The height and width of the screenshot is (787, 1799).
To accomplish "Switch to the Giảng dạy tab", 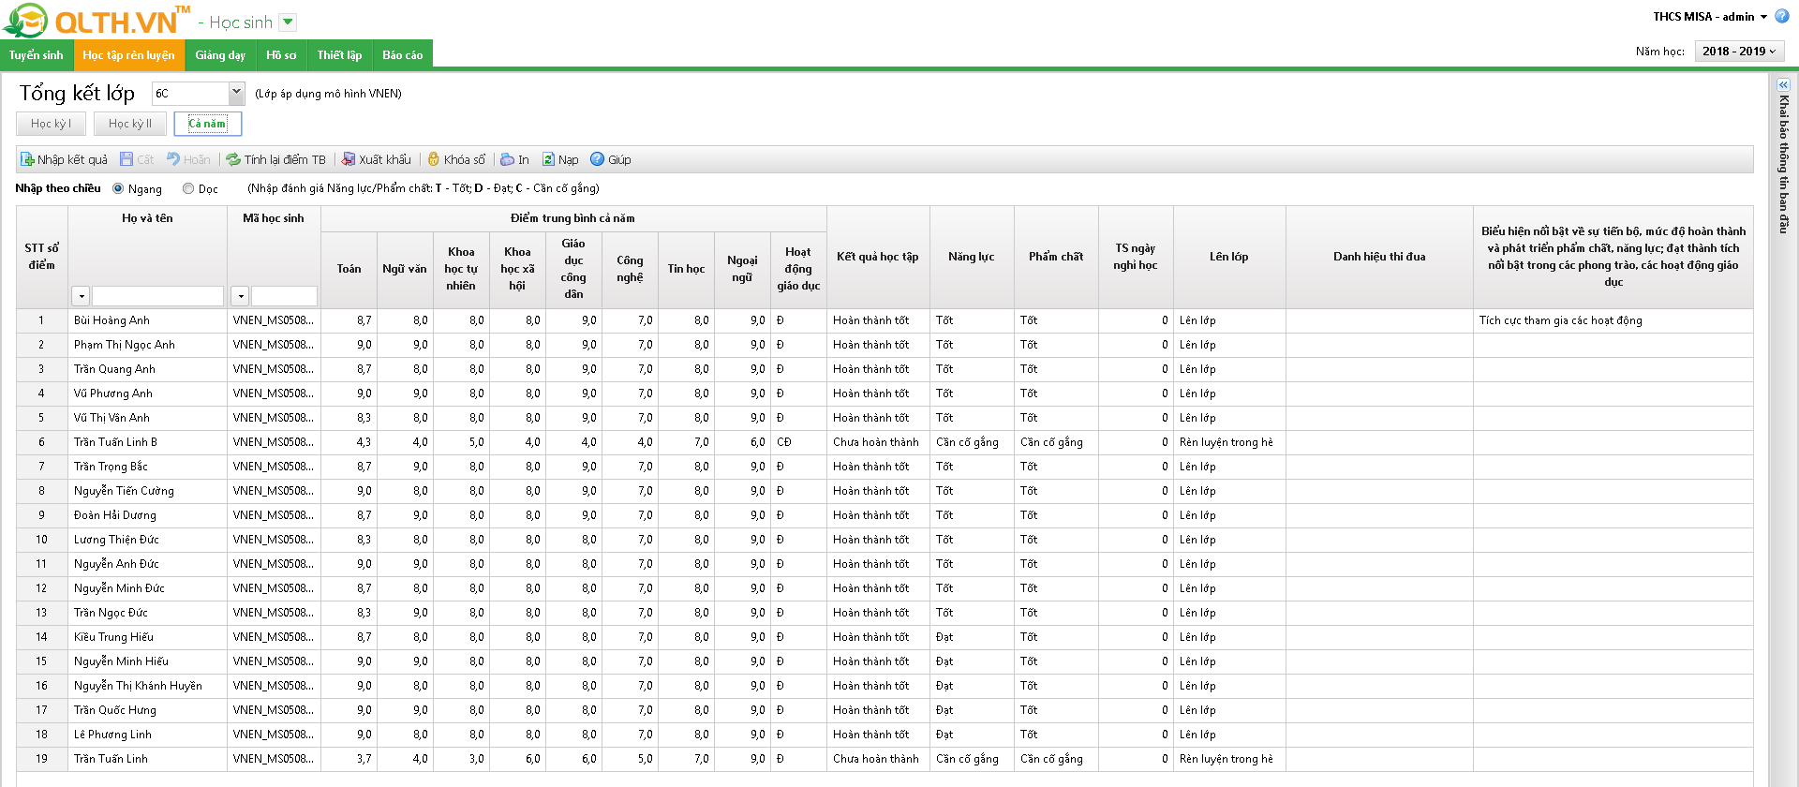I will pyautogui.click(x=220, y=55).
